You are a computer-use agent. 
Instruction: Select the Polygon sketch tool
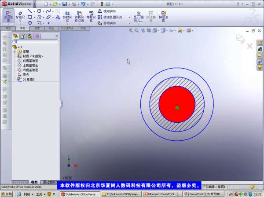30,23
